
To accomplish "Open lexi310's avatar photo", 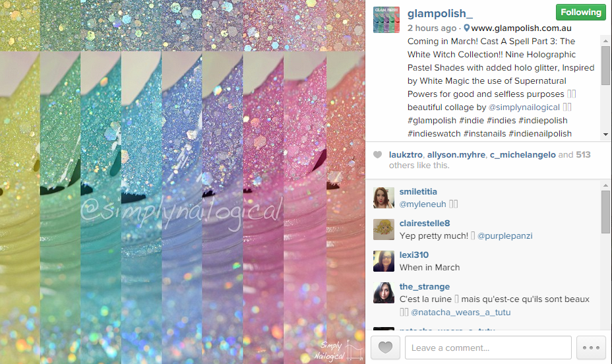I will (x=384, y=260).
